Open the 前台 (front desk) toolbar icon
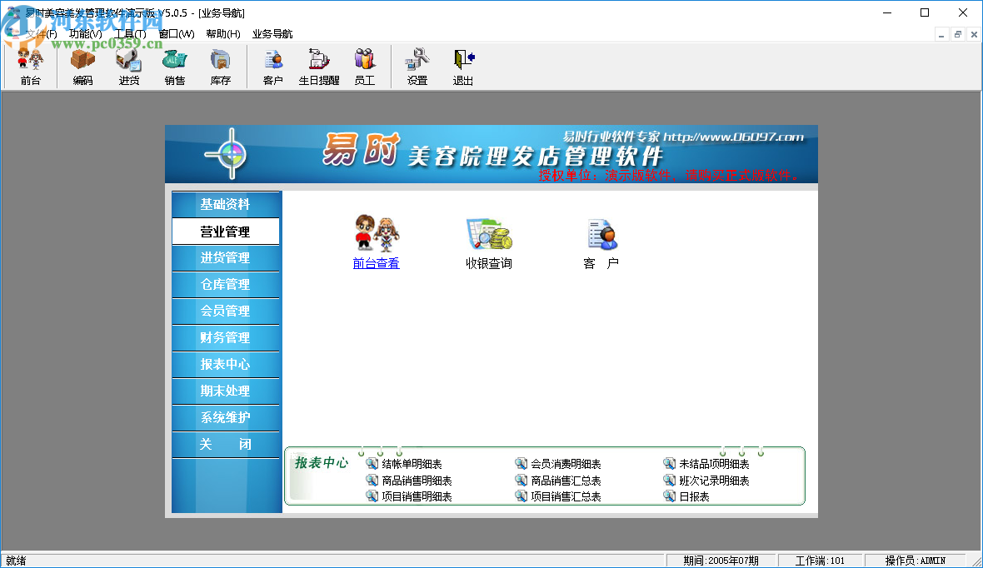This screenshot has width=983, height=568. [x=29, y=67]
